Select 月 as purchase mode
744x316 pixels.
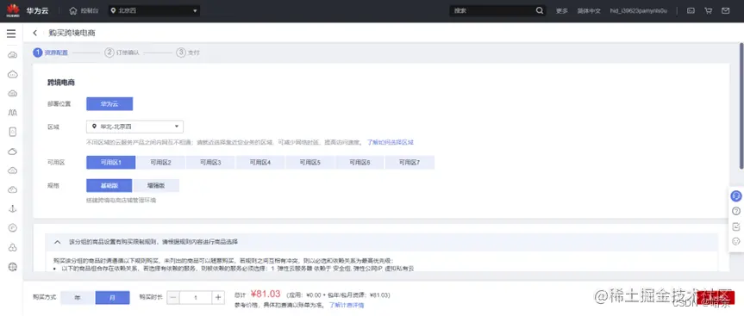pos(112,298)
